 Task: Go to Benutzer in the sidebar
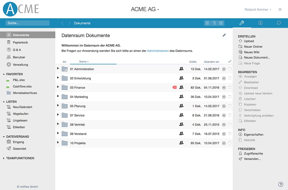pos(19,57)
